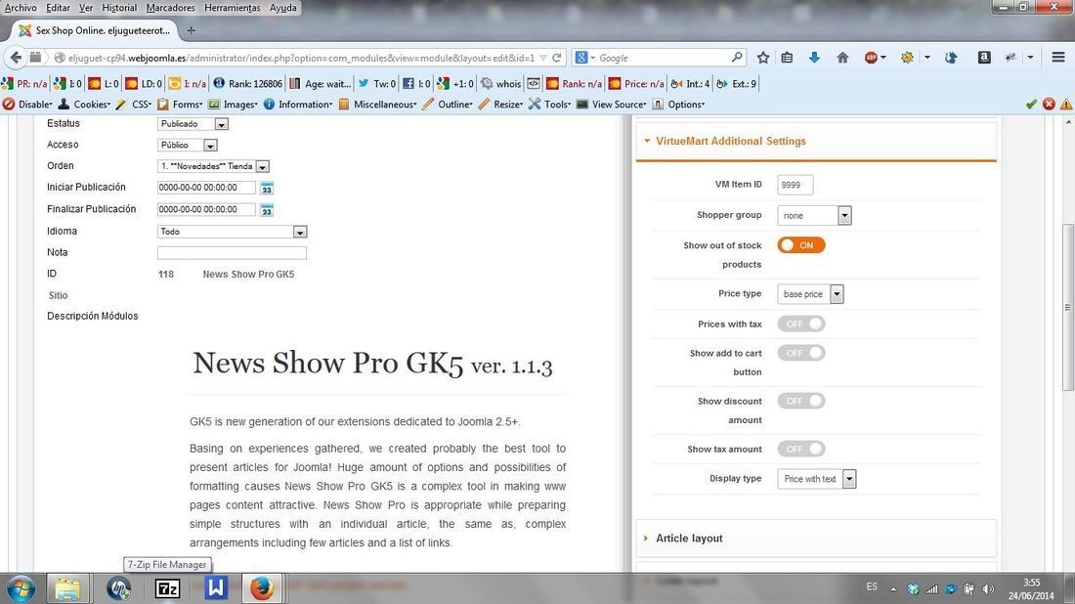This screenshot has width=1075, height=604.
Task: Click the volume tray icon
Action: [x=988, y=589]
